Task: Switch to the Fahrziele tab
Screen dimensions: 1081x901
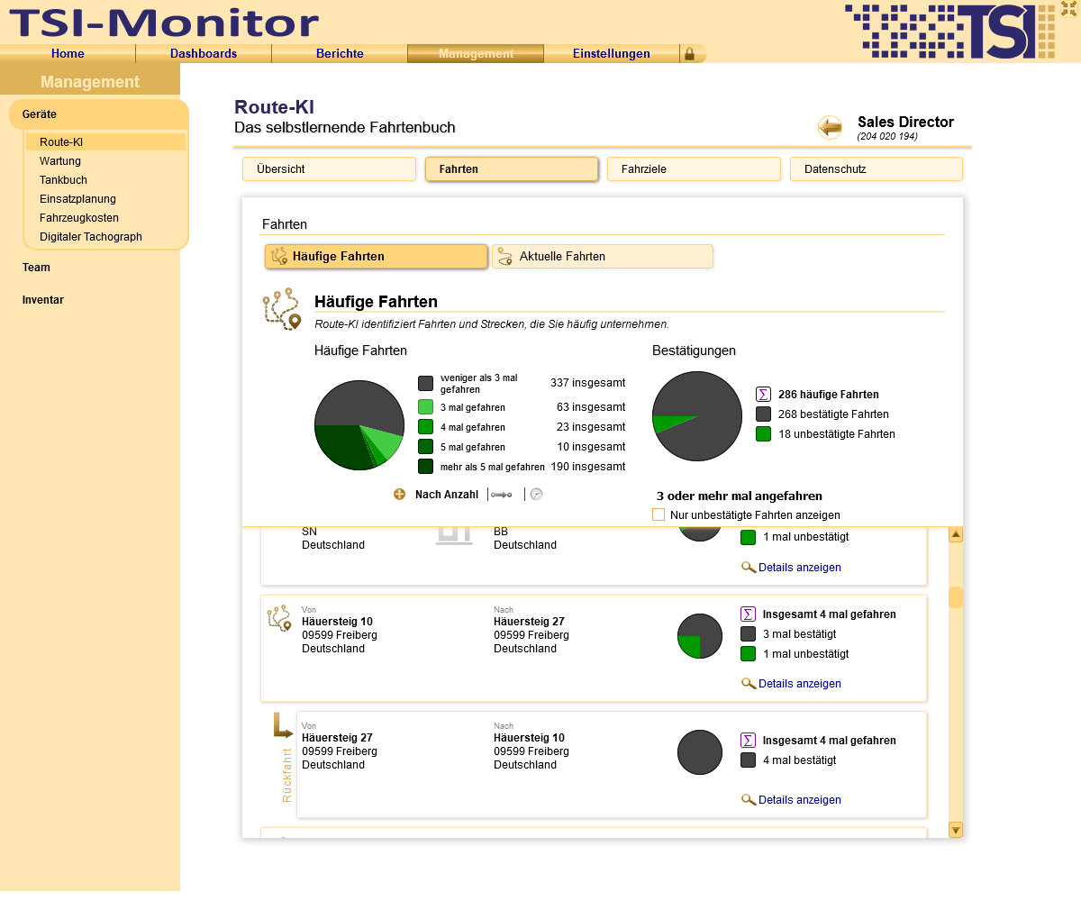Action: (x=694, y=169)
